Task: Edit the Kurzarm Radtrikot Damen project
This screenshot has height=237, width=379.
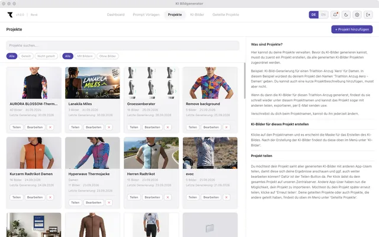Action: coord(35,197)
